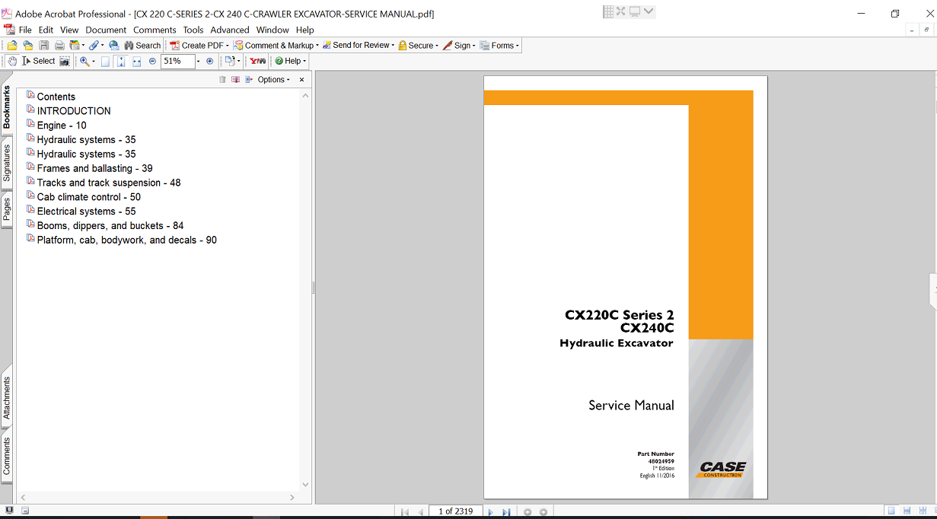Screen dimensions: 937x519
Task: Click the Snapshot camera tool
Action: point(65,61)
